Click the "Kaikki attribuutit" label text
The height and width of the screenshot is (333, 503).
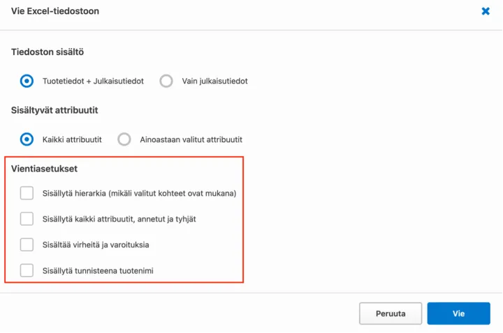coord(72,139)
